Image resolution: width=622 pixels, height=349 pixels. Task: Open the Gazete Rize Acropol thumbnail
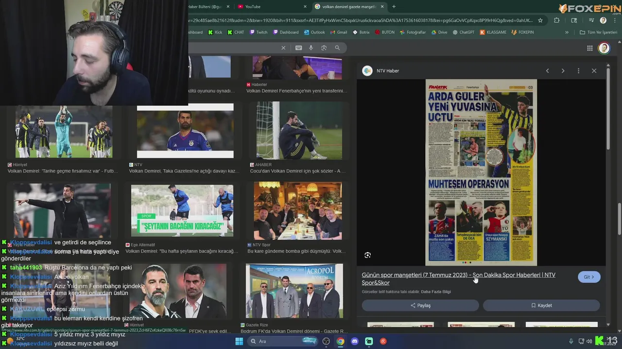[x=294, y=291]
